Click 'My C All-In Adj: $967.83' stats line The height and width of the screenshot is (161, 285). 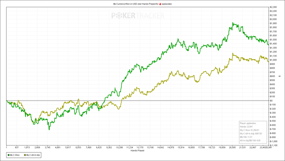tap(251, 133)
